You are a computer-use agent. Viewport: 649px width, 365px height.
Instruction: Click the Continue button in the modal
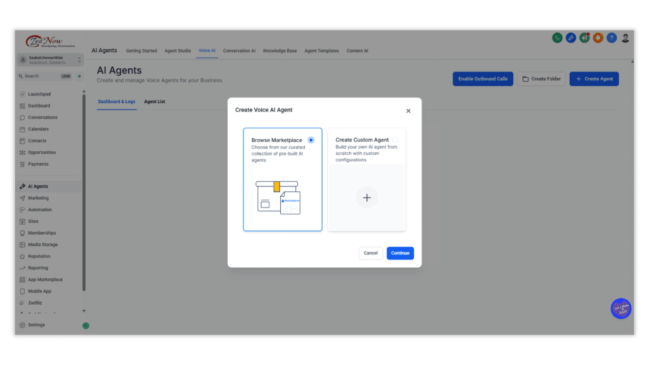tap(400, 253)
